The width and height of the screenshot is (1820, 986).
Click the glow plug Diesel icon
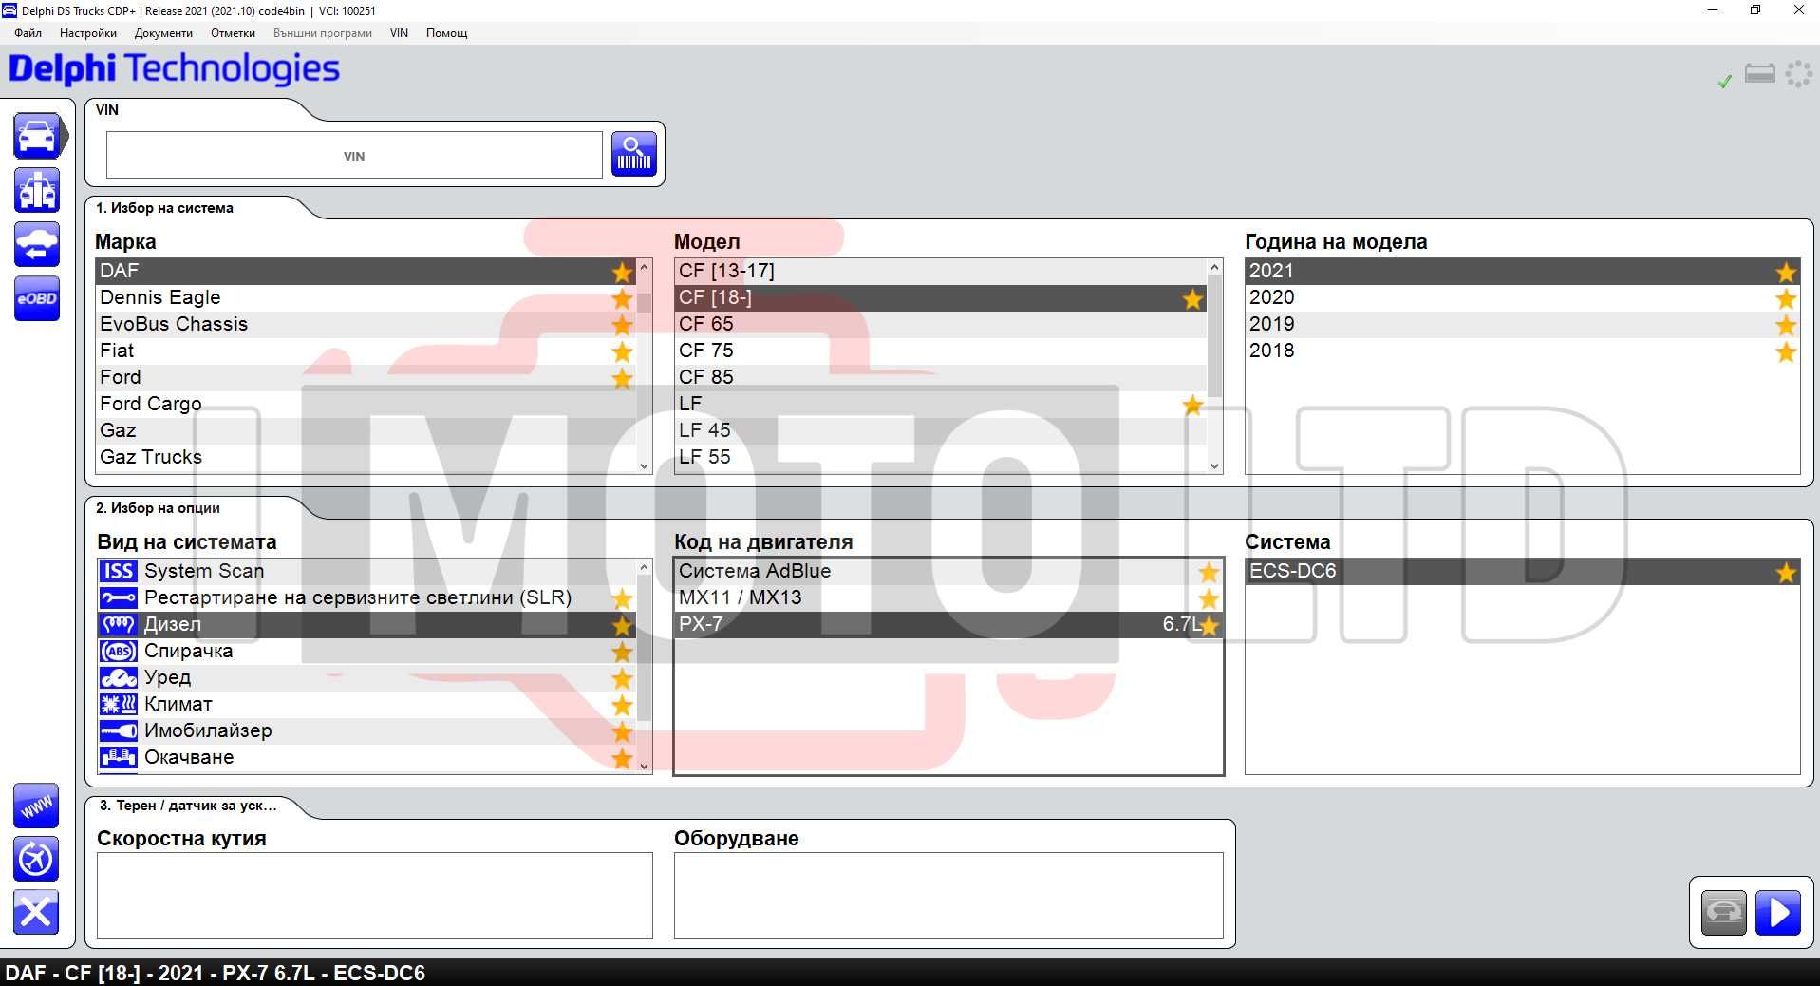tap(119, 624)
